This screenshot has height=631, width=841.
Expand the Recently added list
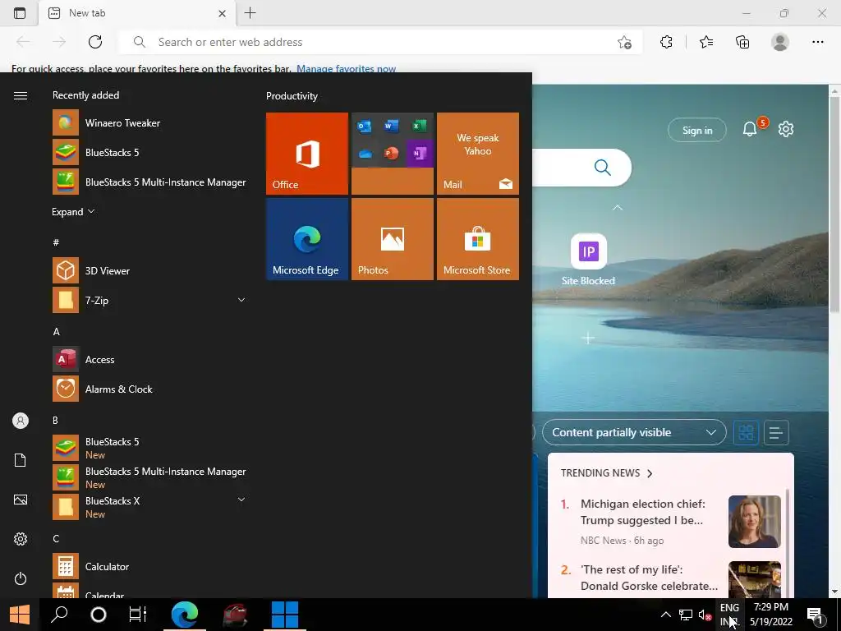(73, 212)
